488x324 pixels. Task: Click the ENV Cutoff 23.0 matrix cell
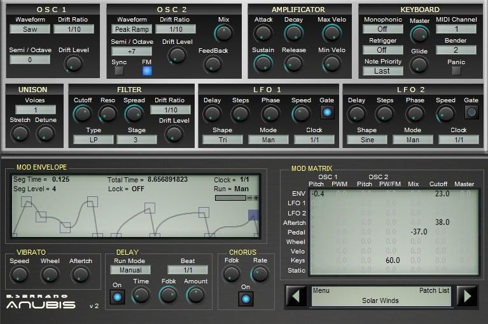click(442, 194)
